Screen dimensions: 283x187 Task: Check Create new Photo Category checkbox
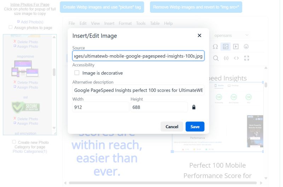[x=14, y=142]
